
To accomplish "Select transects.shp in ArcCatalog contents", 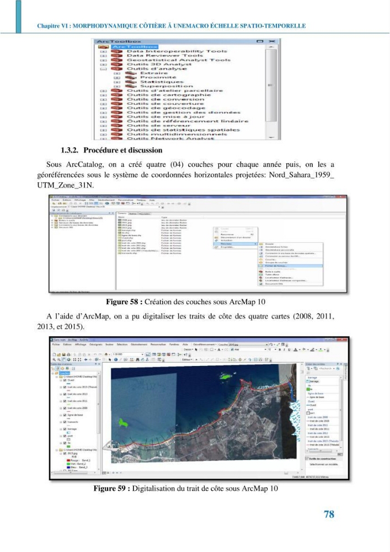I will [128, 253].
